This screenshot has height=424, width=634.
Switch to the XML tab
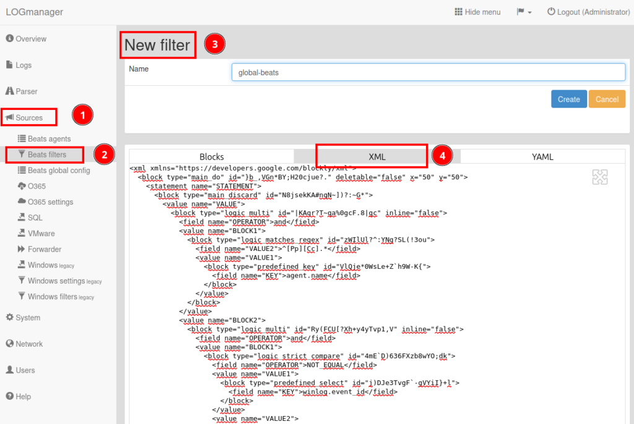tap(377, 156)
